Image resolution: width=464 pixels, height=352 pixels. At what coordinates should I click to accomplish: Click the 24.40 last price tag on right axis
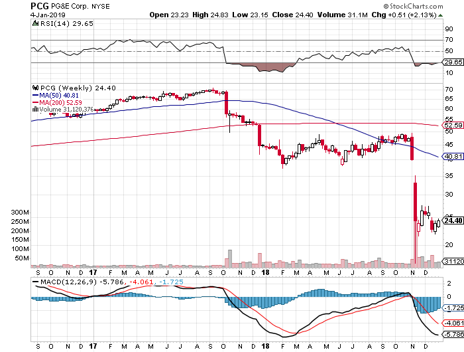(x=453, y=220)
